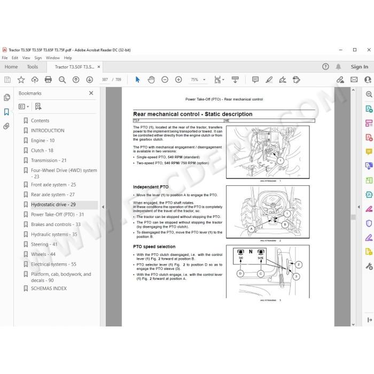Collapse the left navigation pane arrow
The height and width of the screenshot is (374, 374).
[103, 207]
